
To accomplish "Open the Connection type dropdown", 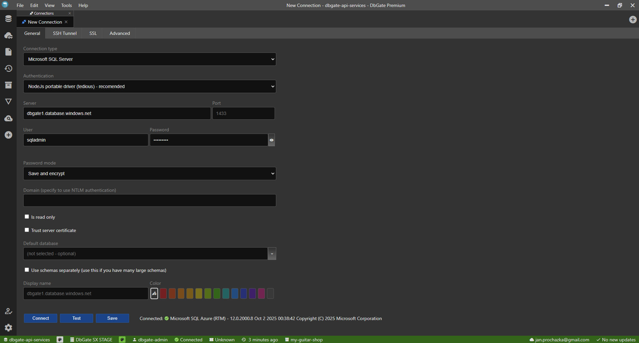I will pos(149,59).
